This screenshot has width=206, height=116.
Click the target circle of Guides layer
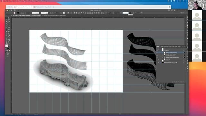[x=183, y=49]
